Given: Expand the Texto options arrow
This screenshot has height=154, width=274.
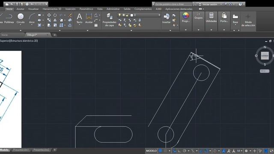Looking at the screenshot, I should (x=79, y=25).
